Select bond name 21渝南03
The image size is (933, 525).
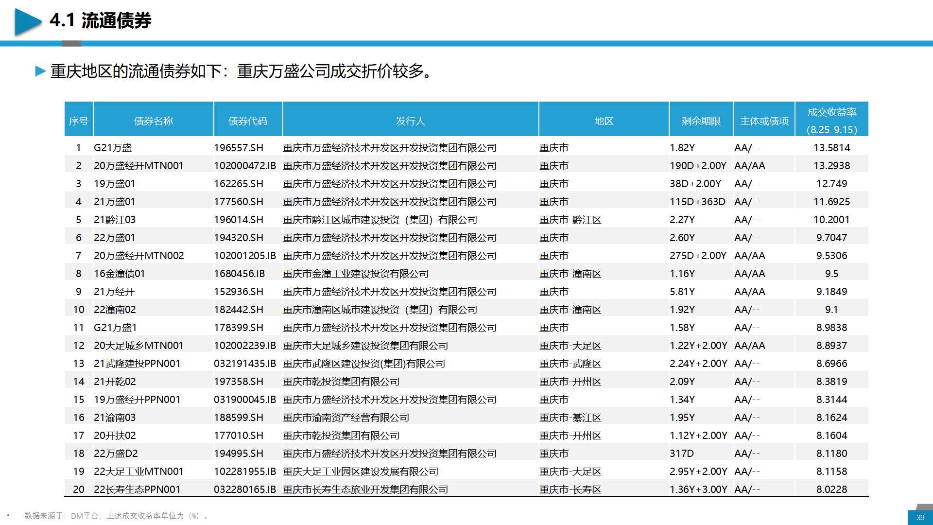click(x=115, y=418)
